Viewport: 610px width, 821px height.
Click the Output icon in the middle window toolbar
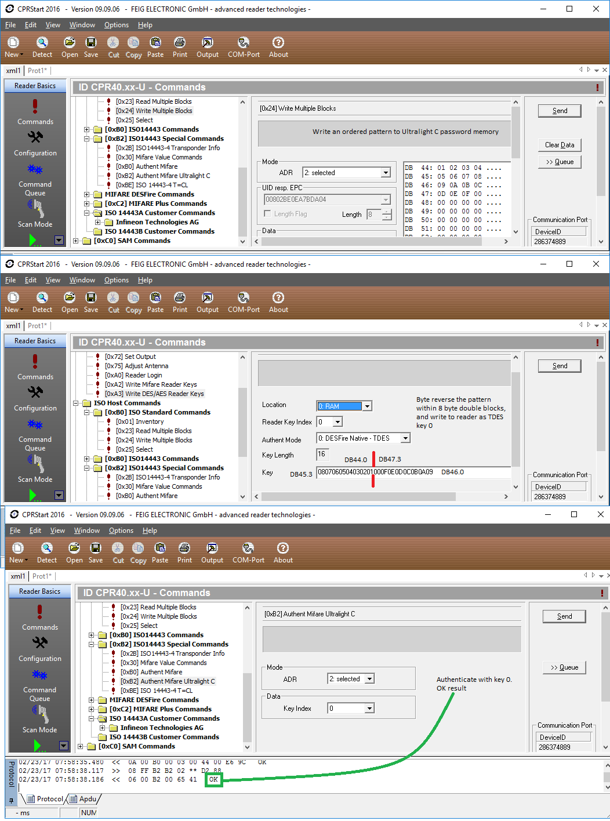coord(207,298)
